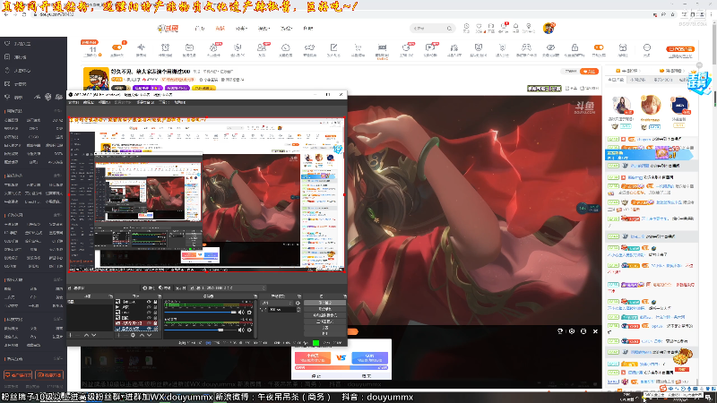Open user avatar menu in Douyu header
This screenshot has height=403, width=717.
tap(549, 29)
